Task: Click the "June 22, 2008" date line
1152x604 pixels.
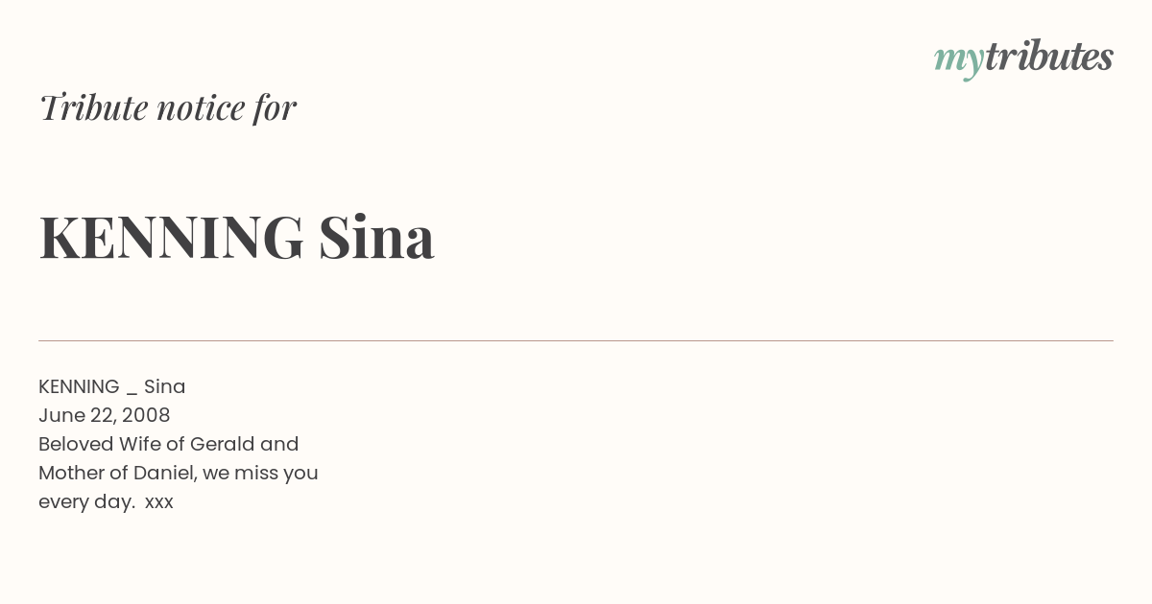Action: 105,415
